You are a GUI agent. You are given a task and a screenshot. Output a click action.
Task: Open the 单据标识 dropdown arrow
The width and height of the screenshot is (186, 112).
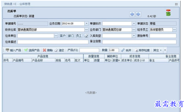pos(134,24)
